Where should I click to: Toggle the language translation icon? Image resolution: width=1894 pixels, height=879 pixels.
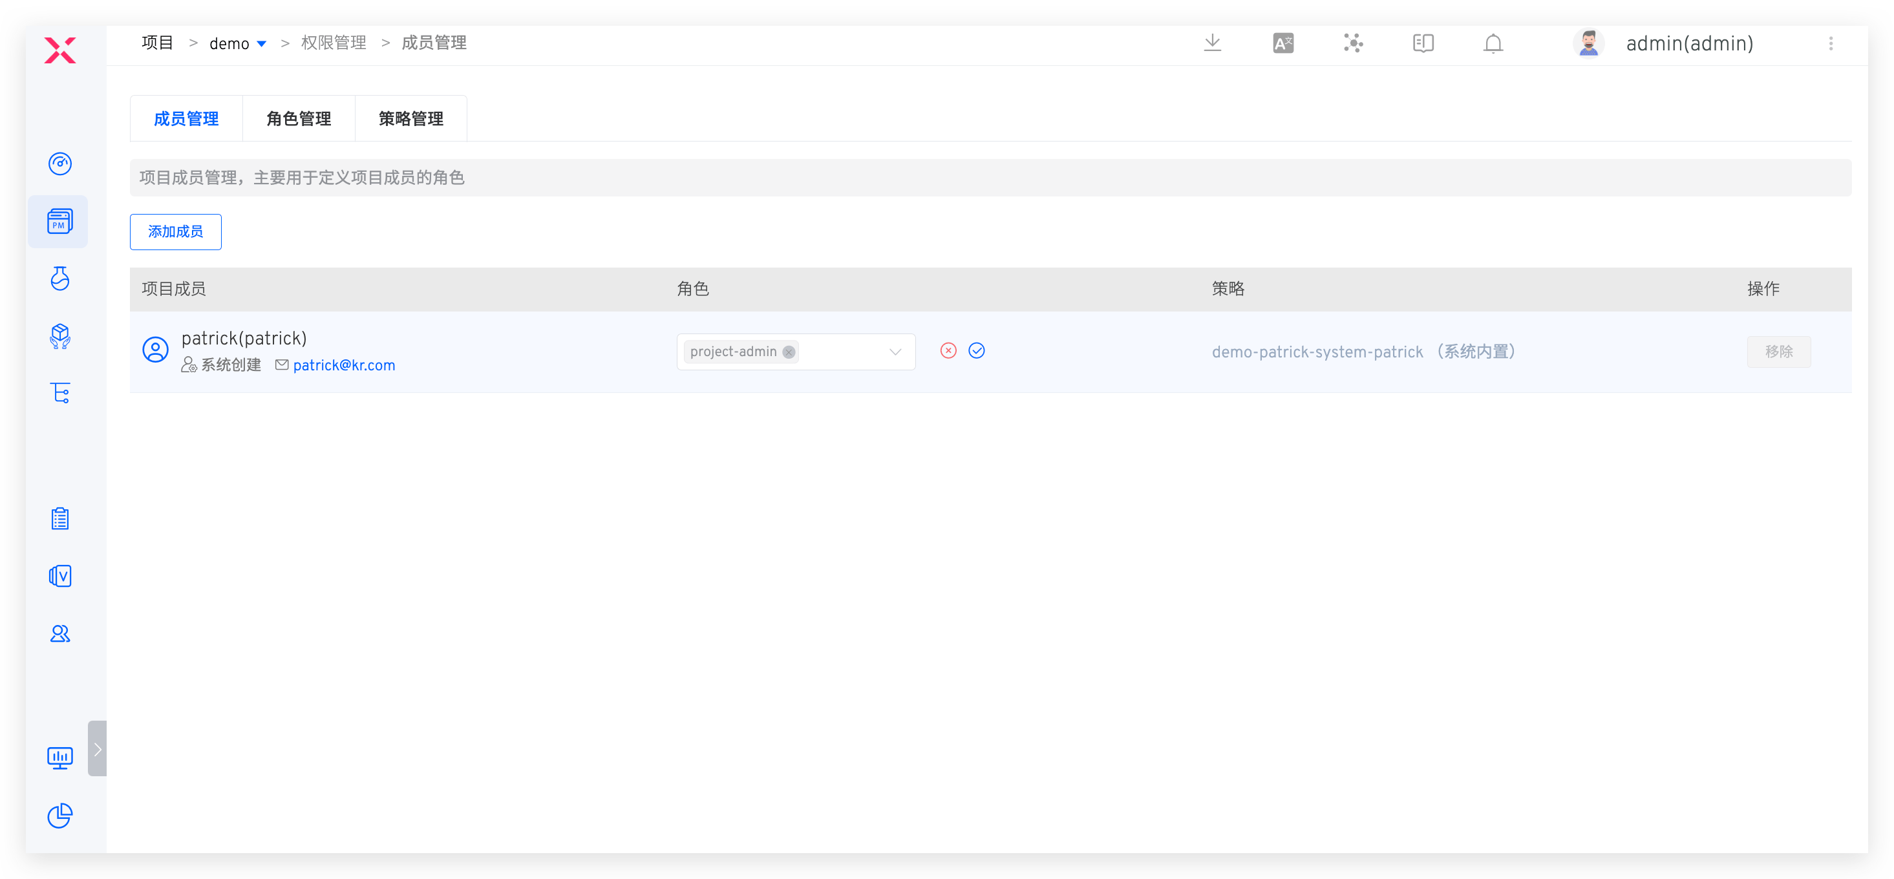[x=1283, y=43]
